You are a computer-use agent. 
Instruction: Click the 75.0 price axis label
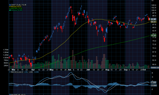[x=154, y=41]
